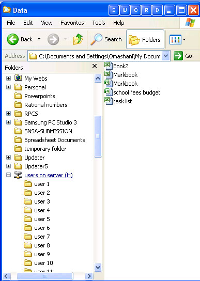Screen dimensions: 200x281
Task: Expand the RPCS folder
Action: pyautogui.click(x=8, y=114)
